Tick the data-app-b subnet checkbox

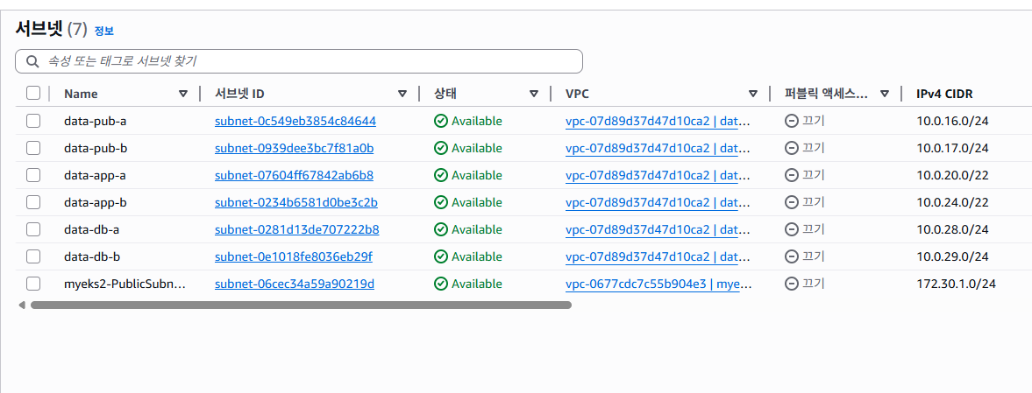(x=33, y=202)
